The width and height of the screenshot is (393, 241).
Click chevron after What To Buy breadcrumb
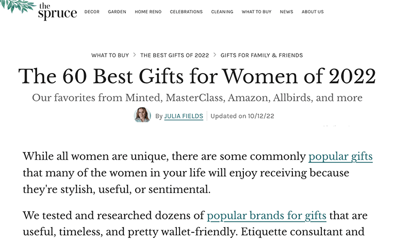tap(135, 55)
